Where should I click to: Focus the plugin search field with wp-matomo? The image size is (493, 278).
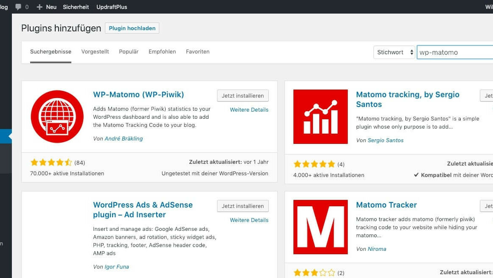click(455, 52)
